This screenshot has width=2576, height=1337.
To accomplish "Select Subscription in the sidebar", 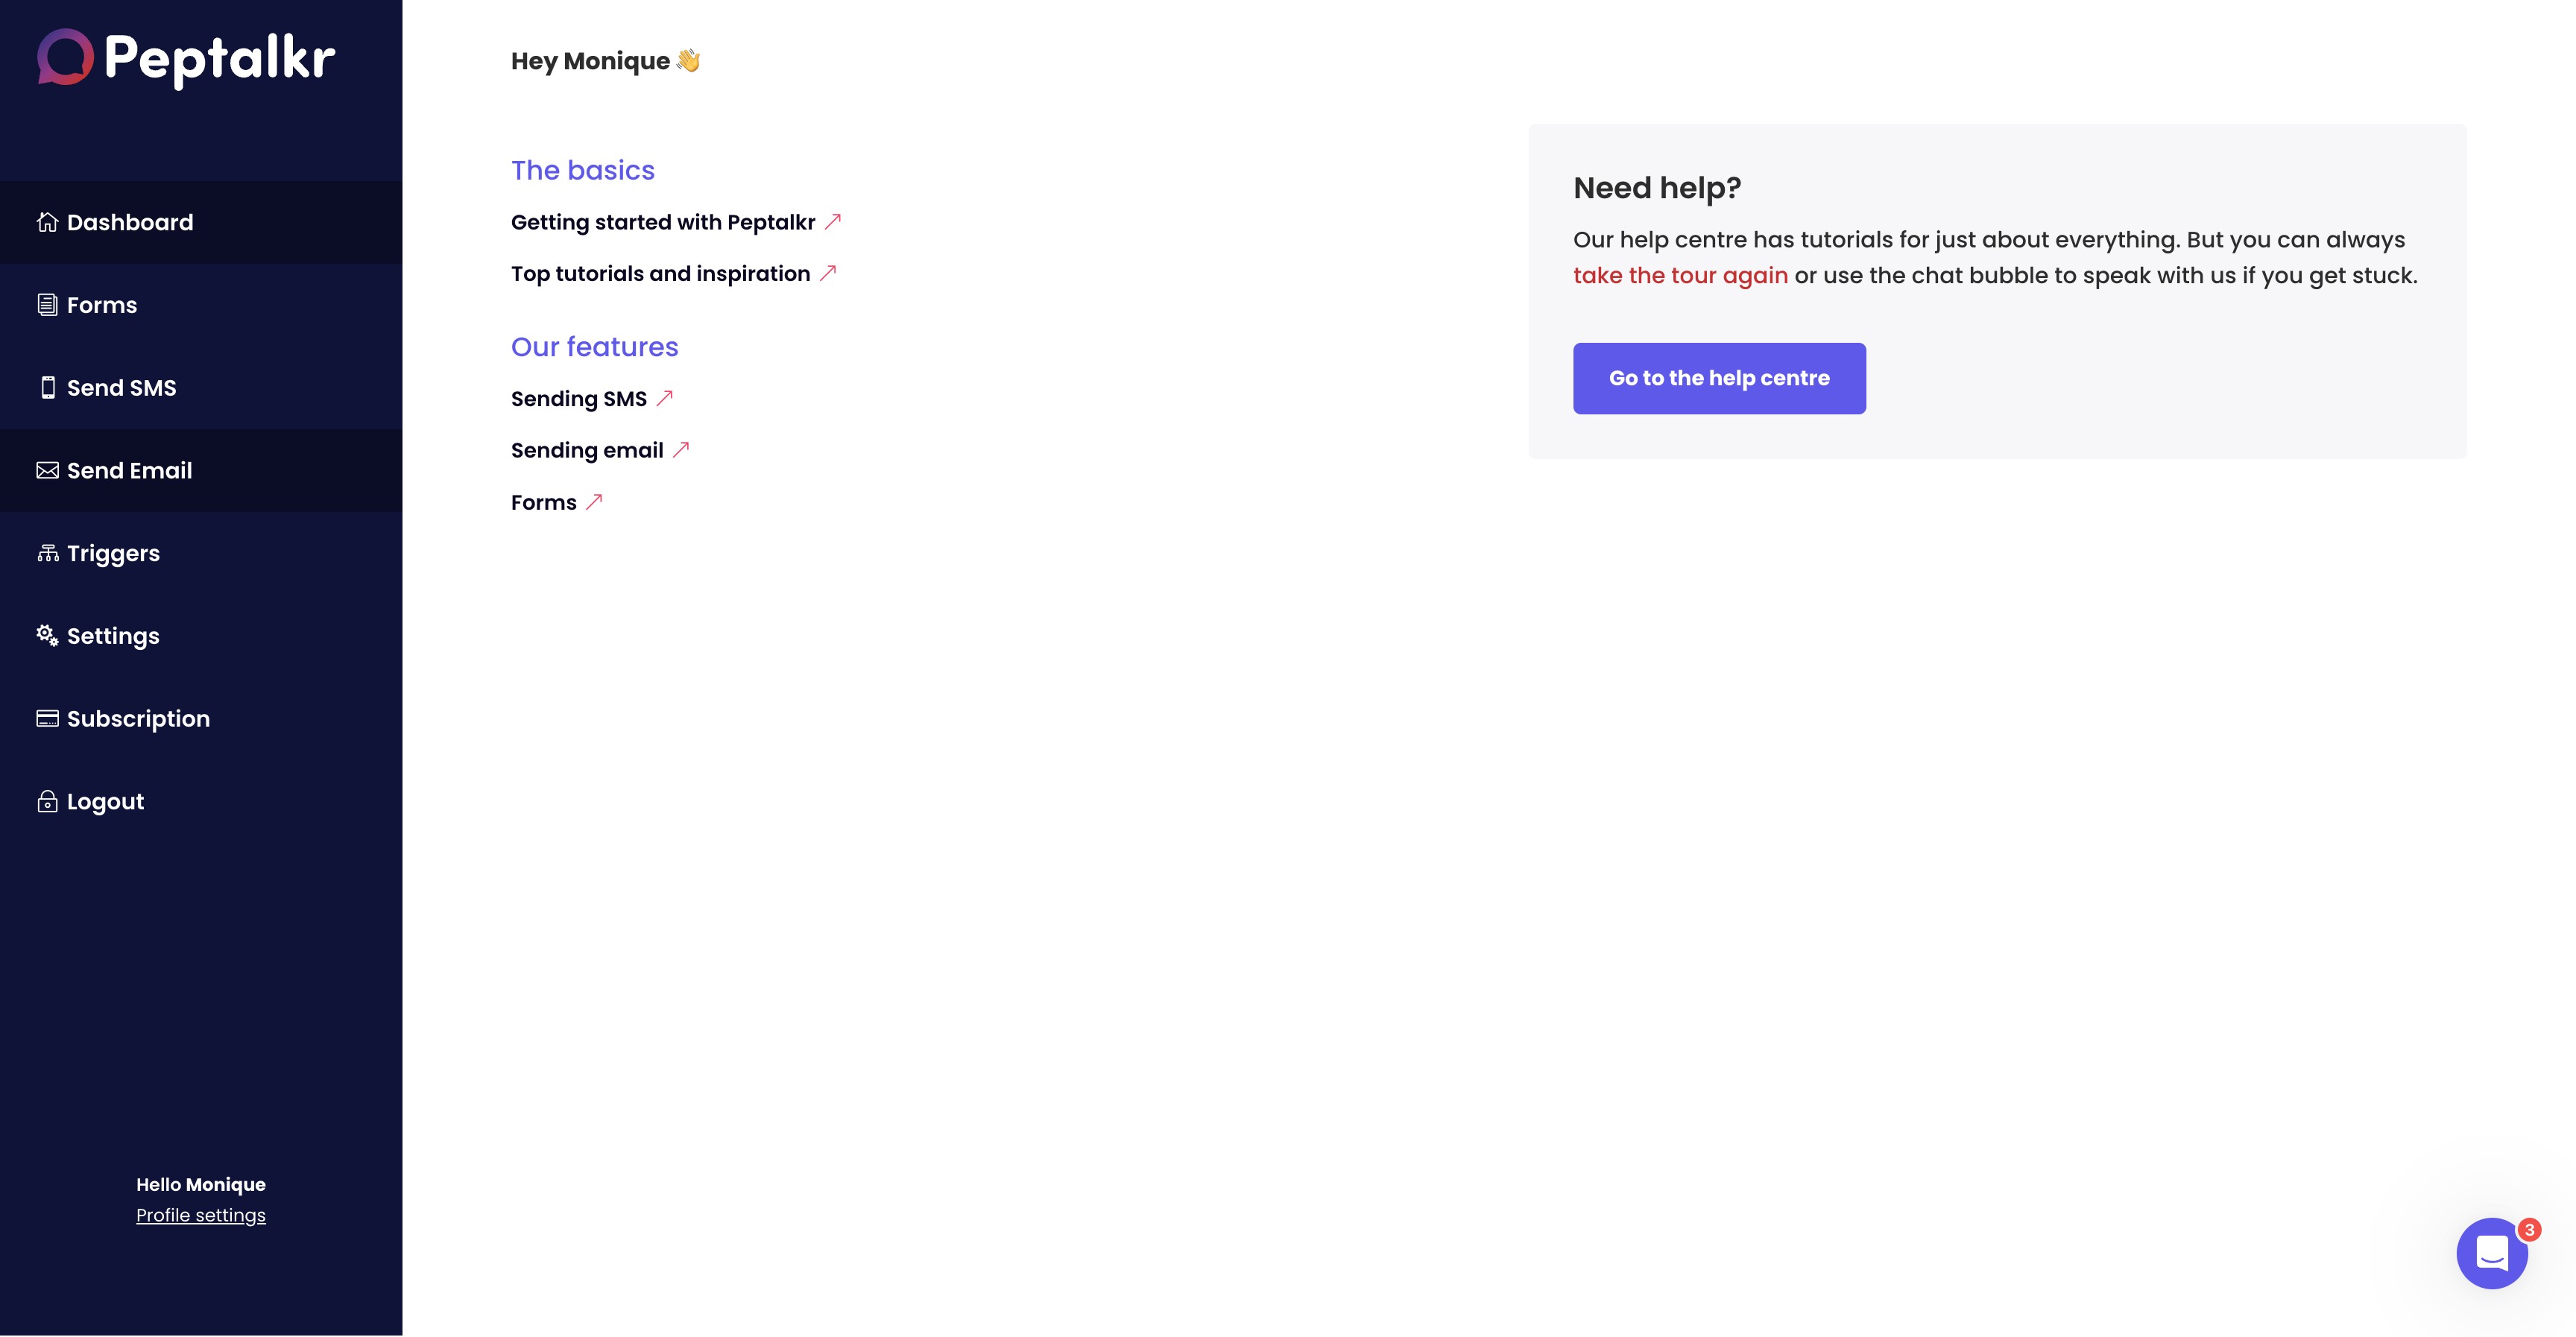I will tap(138, 719).
